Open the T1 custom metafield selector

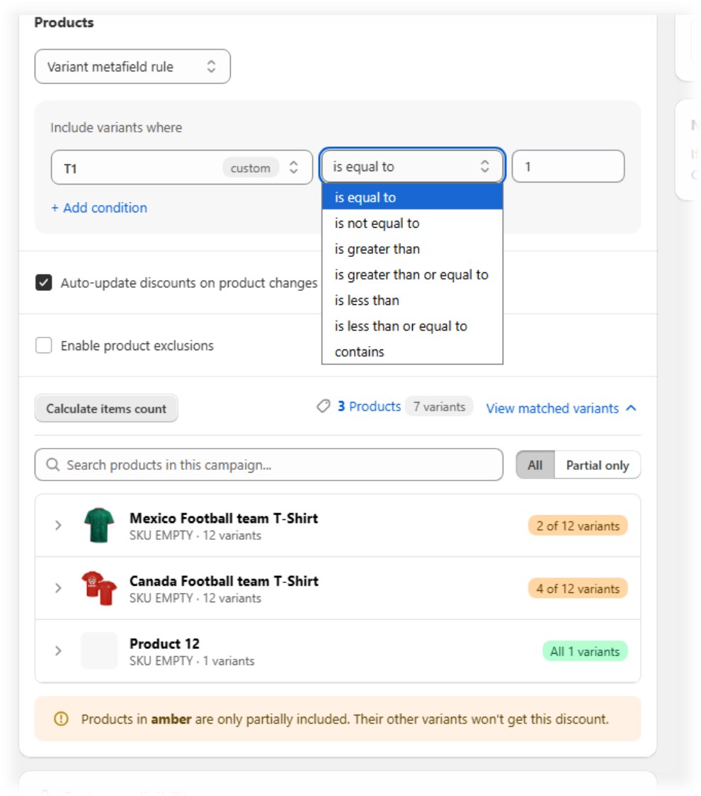182,168
